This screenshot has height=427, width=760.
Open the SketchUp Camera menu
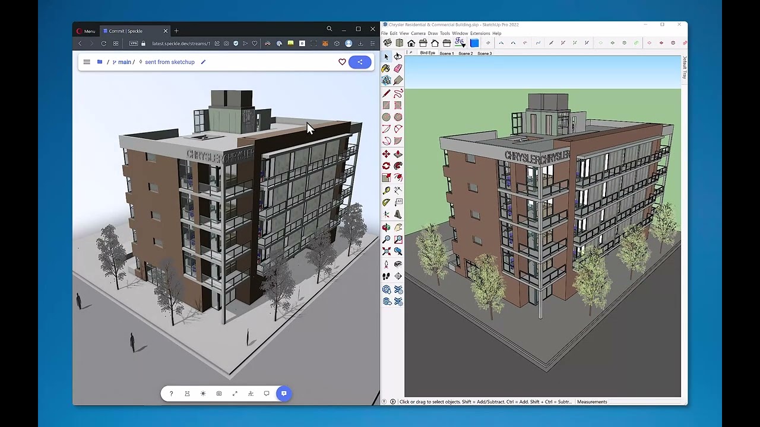click(x=418, y=33)
